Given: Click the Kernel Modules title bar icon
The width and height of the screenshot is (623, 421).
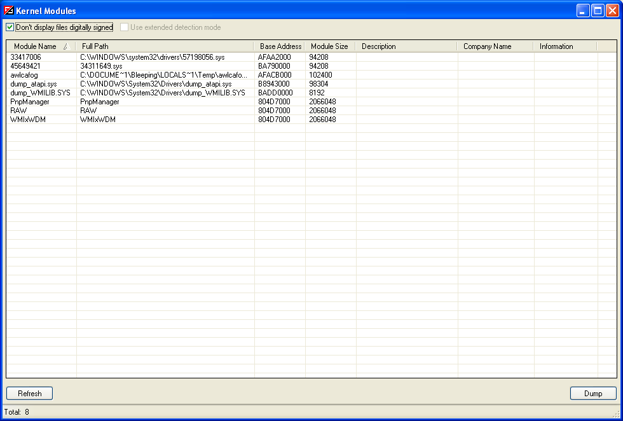Looking at the screenshot, I should (8, 10).
